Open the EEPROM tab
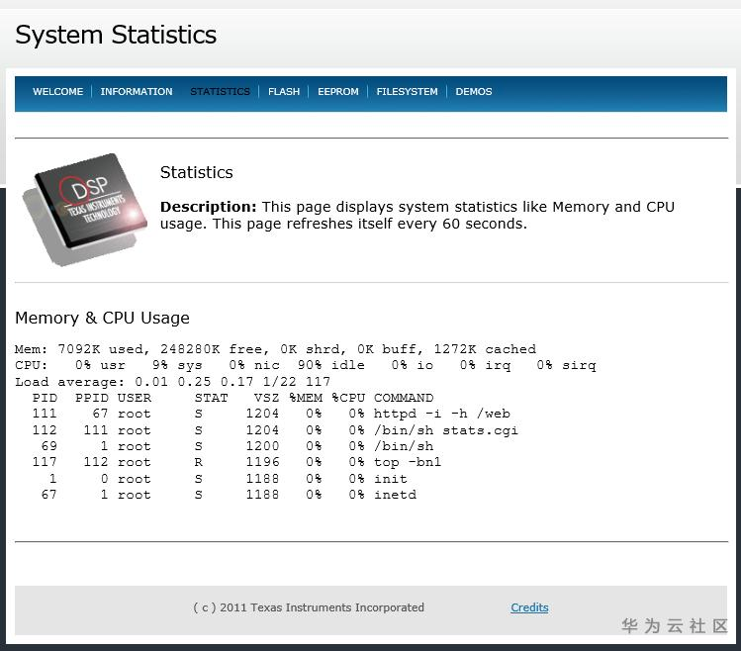The height and width of the screenshot is (651, 741). [338, 92]
